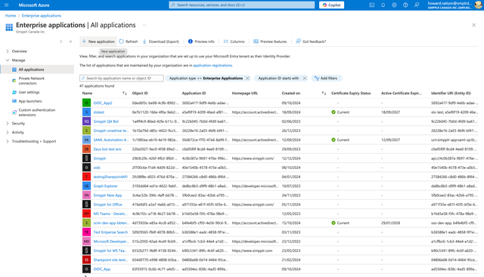This screenshot has height=277, width=484.
Task: Click the Sharepoint site testing icon tile
Action: 86,260
